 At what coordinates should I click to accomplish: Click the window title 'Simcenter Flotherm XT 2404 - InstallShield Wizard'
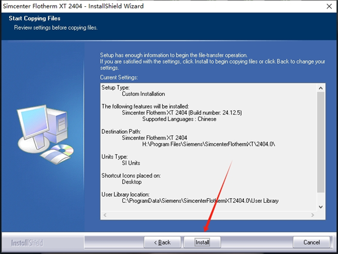click(73, 6)
